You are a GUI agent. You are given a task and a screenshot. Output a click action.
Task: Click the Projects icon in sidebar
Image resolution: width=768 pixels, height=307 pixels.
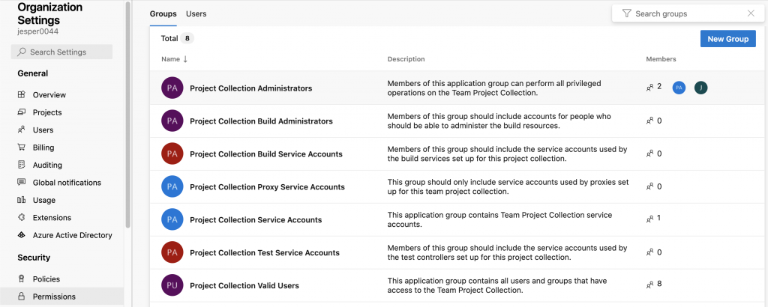[x=22, y=112]
